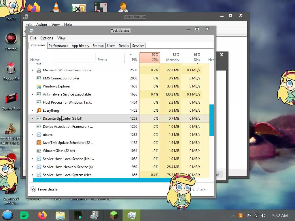Click the Service Host: Network Service gear icon
The width and height of the screenshot is (295, 221).
tap(39, 167)
